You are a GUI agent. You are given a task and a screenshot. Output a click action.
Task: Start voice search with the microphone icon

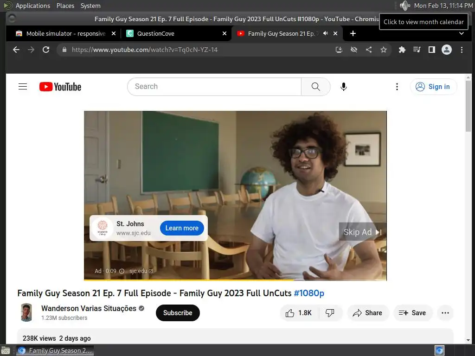(344, 87)
